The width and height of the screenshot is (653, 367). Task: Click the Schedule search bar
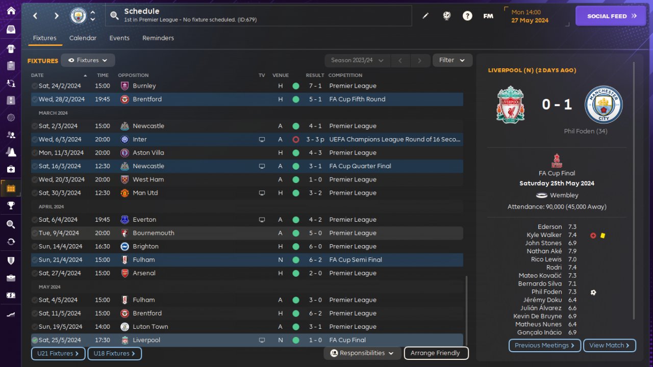coord(259,16)
